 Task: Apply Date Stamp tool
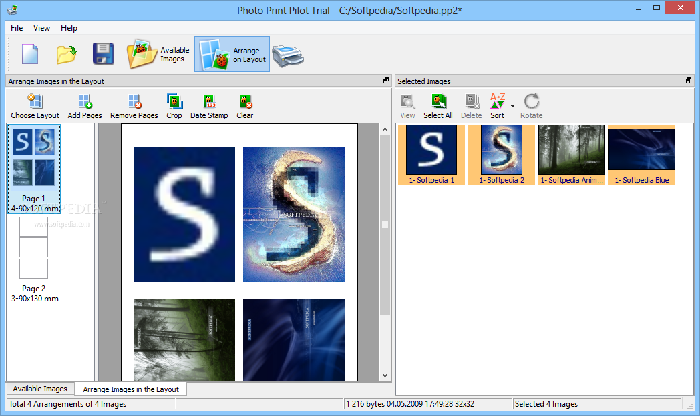[x=209, y=107]
